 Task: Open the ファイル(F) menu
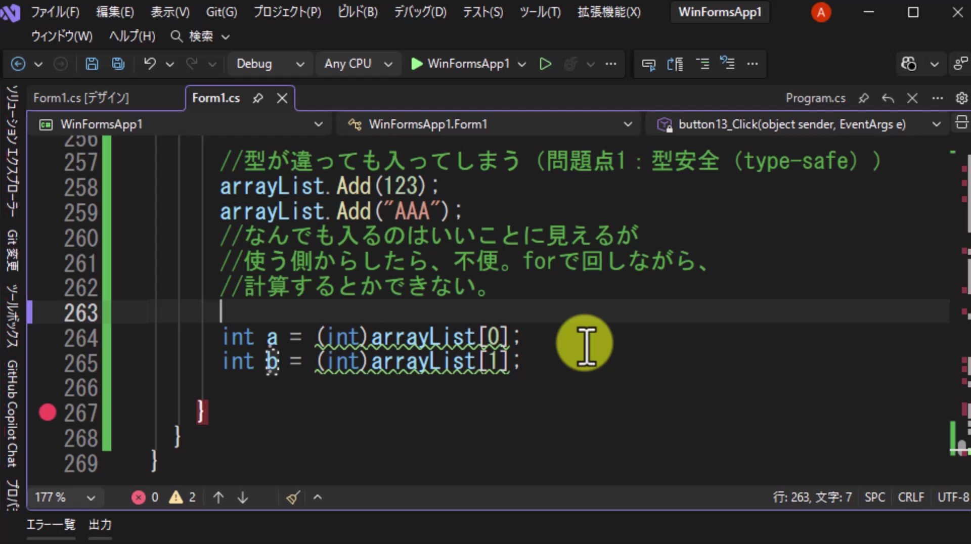55,12
